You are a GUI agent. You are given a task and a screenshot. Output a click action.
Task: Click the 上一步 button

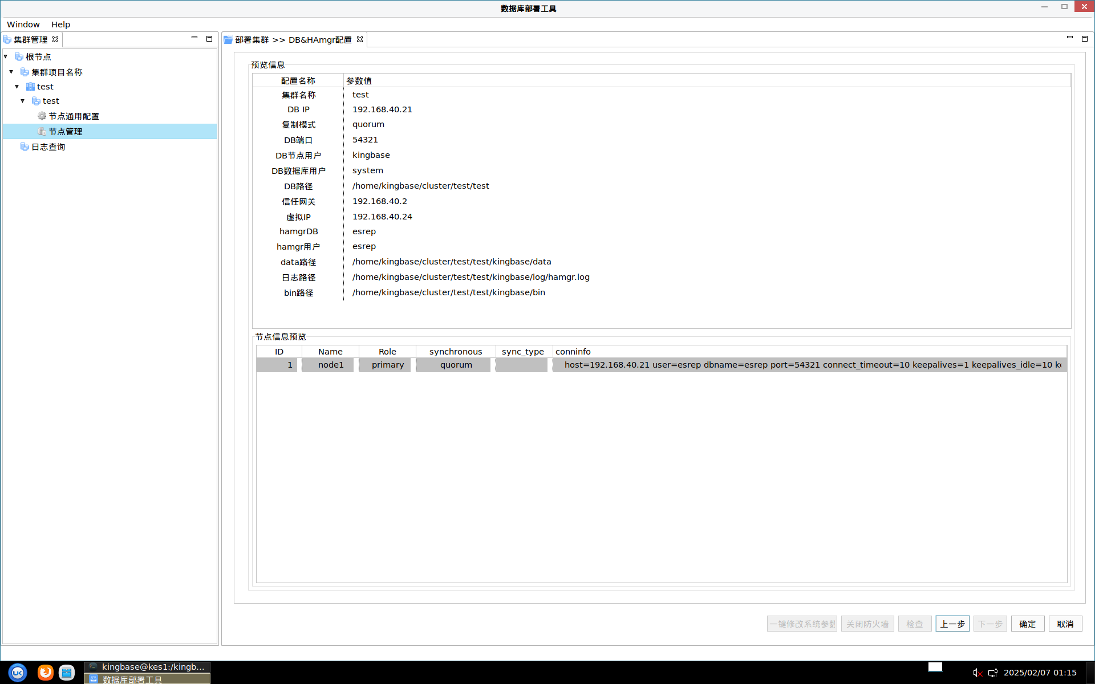[x=952, y=624]
